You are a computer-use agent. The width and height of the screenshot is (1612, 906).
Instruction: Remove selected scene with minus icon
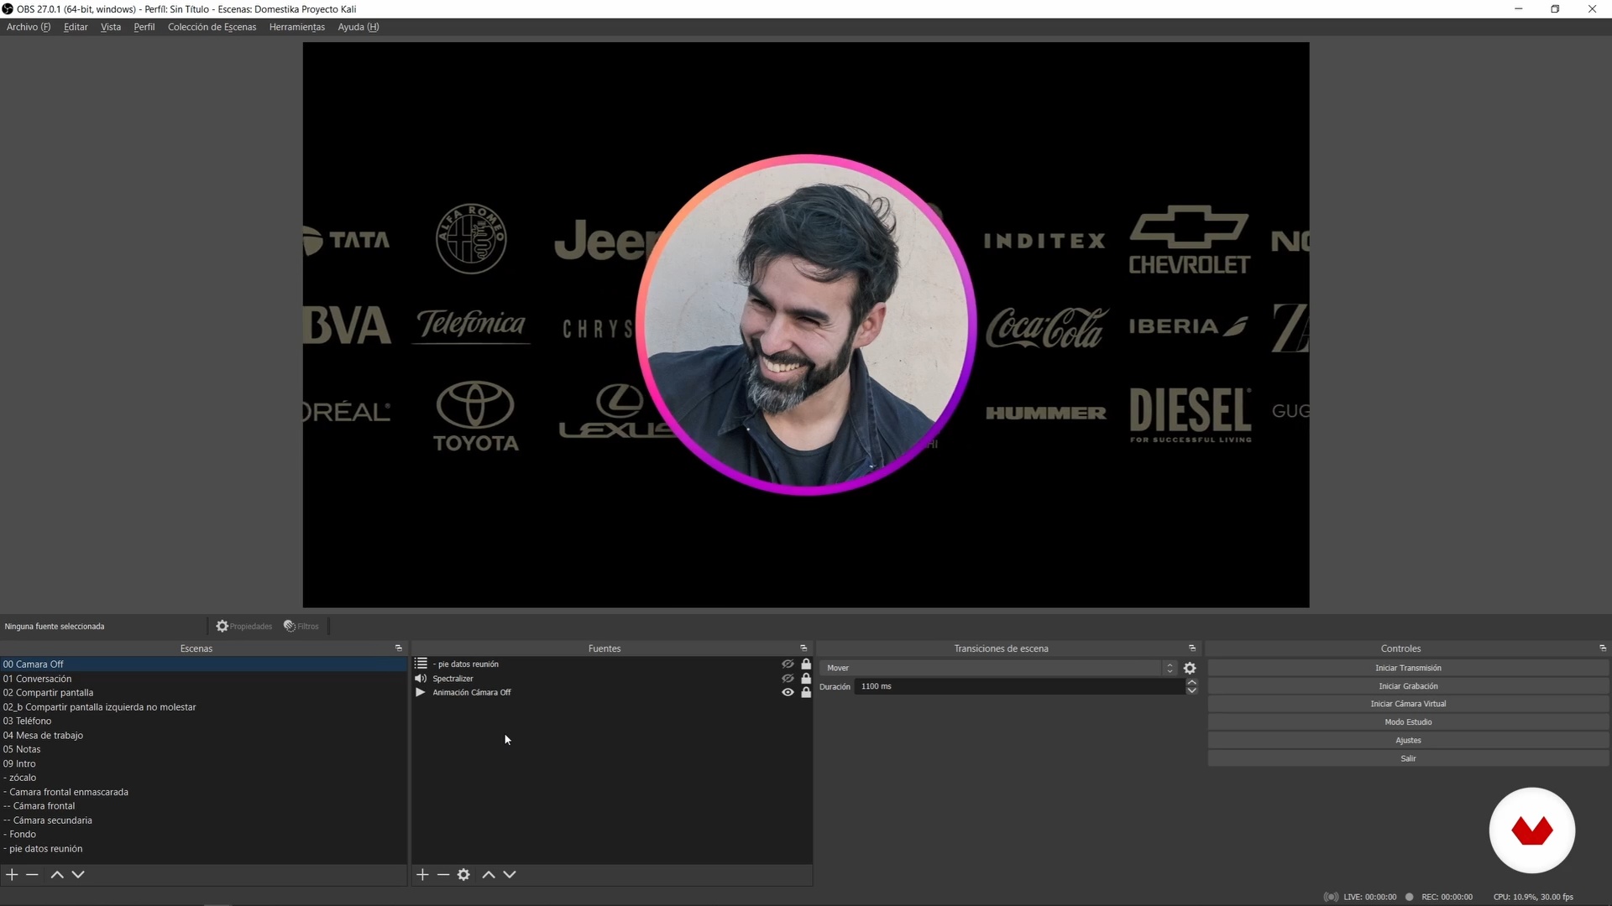pos(32,874)
